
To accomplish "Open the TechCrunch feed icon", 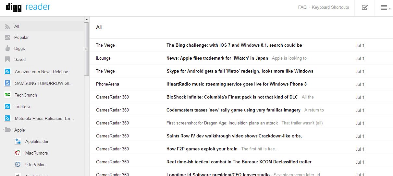I will click(x=8, y=95).
